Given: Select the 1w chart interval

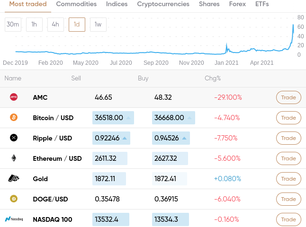Looking at the screenshot, I should coord(98,25).
